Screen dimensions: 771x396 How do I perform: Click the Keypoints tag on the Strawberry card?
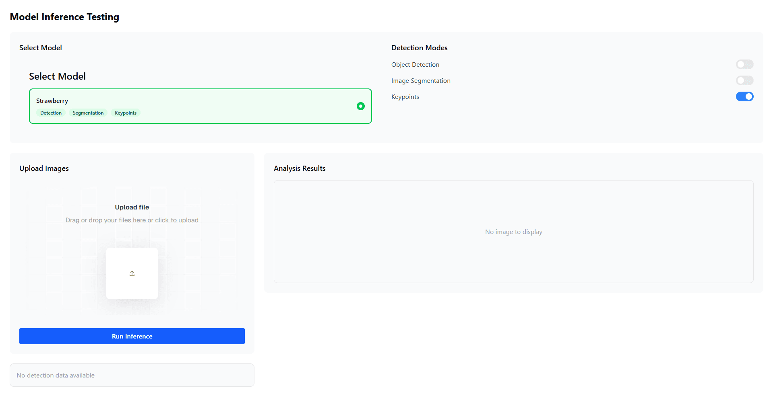point(125,113)
